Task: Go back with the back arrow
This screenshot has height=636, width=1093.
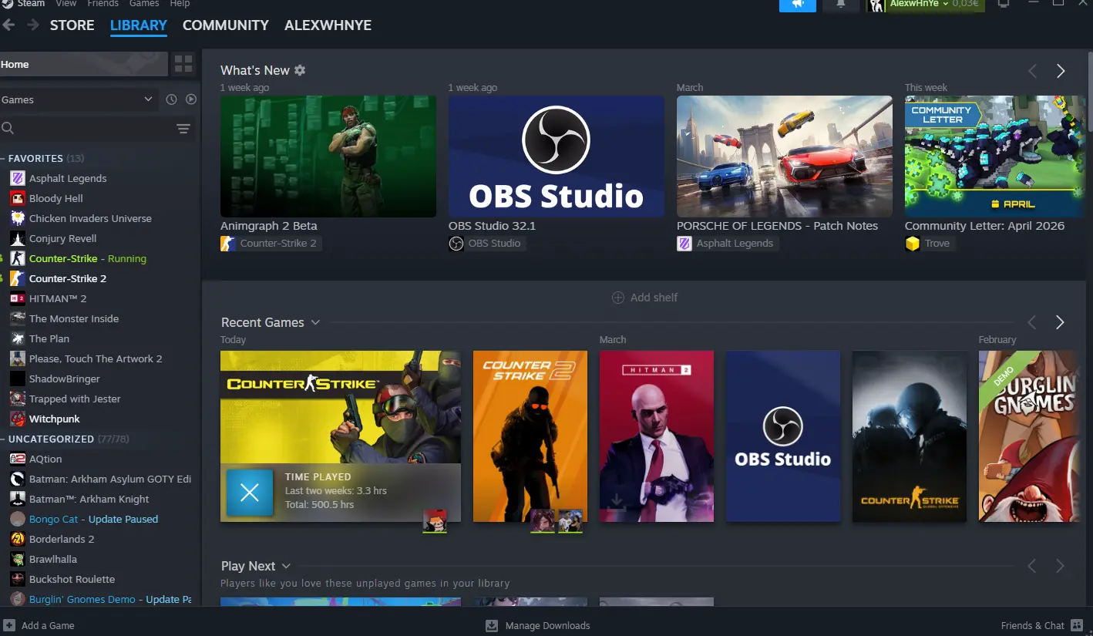Action: tap(8, 25)
